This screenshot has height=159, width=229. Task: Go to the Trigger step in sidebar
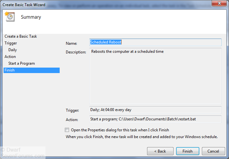(x=11, y=43)
